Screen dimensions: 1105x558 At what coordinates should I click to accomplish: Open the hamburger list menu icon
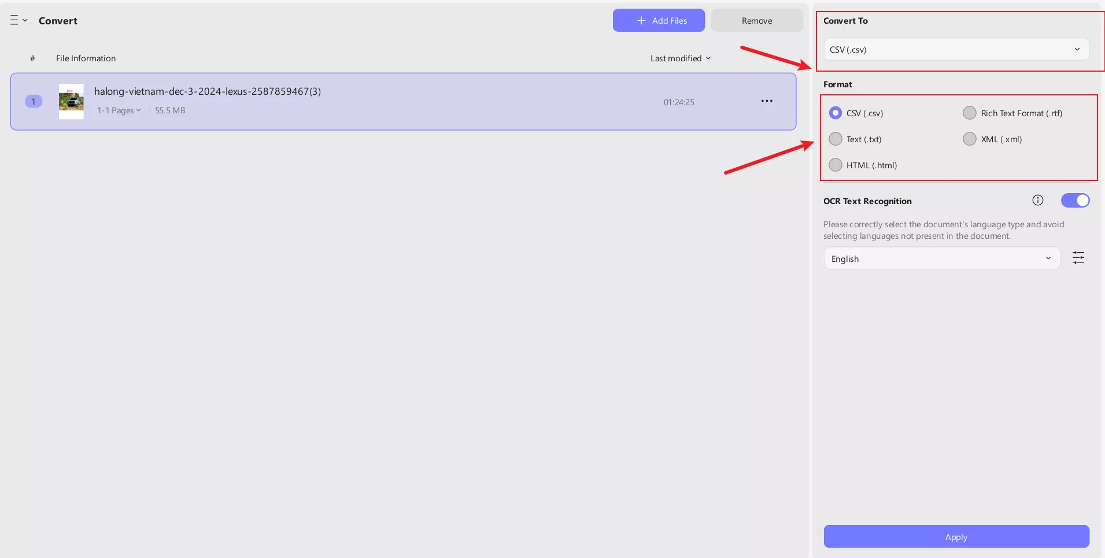(14, 20)
